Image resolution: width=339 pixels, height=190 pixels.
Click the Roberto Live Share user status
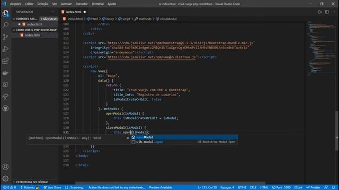tap(30, 187)
